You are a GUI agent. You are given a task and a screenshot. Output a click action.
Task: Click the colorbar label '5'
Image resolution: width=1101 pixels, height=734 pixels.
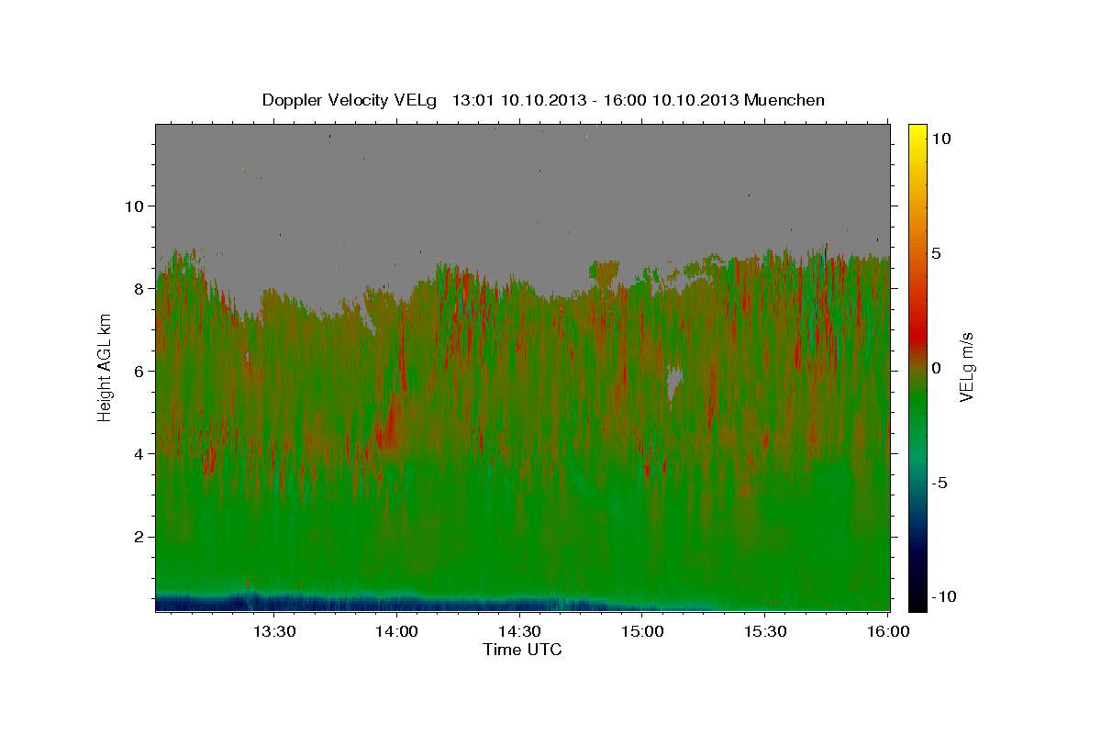click(x=936, y=253)
